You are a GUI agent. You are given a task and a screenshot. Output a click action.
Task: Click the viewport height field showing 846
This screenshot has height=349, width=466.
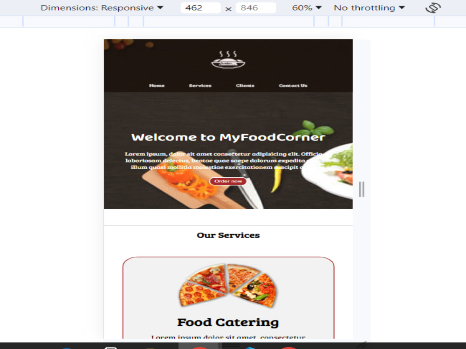click(x=255, y=8)
